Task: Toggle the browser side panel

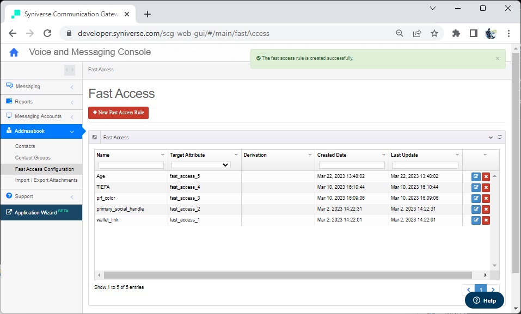Action: [x=474, y=33]
